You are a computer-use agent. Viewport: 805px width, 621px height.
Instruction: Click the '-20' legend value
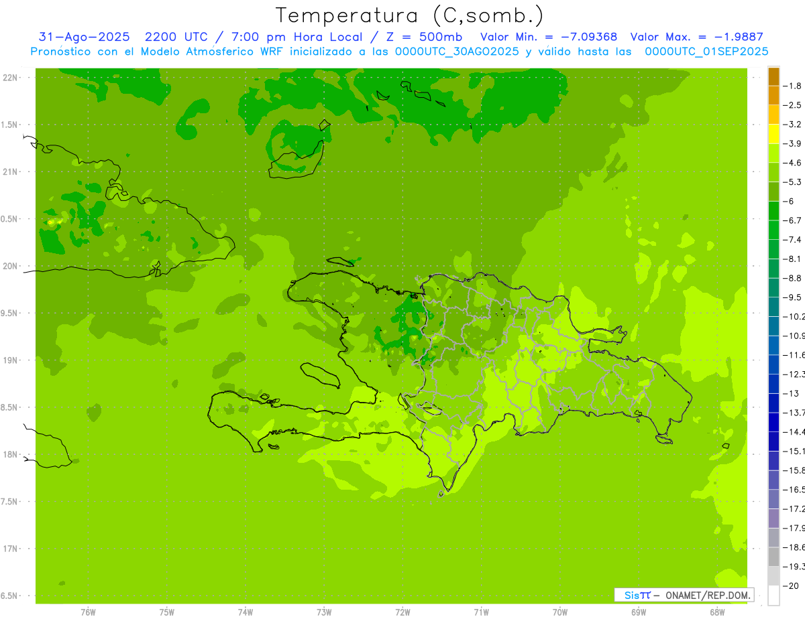pos(790,585)
